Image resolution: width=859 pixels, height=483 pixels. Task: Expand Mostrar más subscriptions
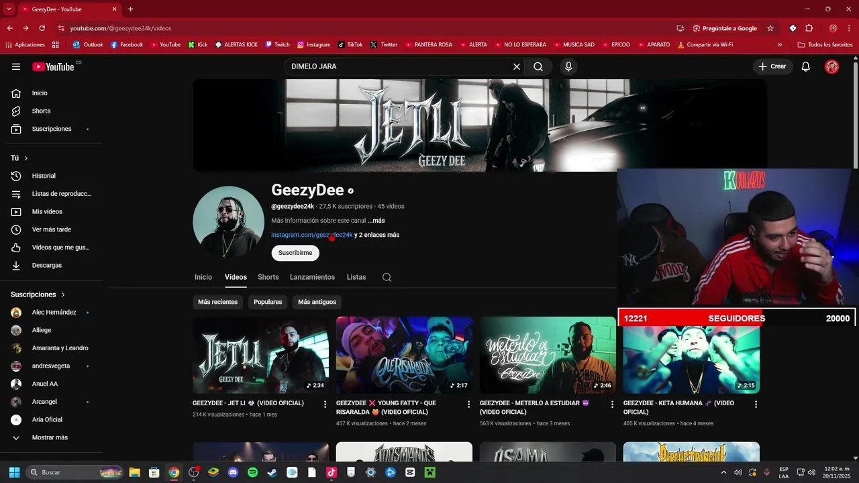[50, 437]
